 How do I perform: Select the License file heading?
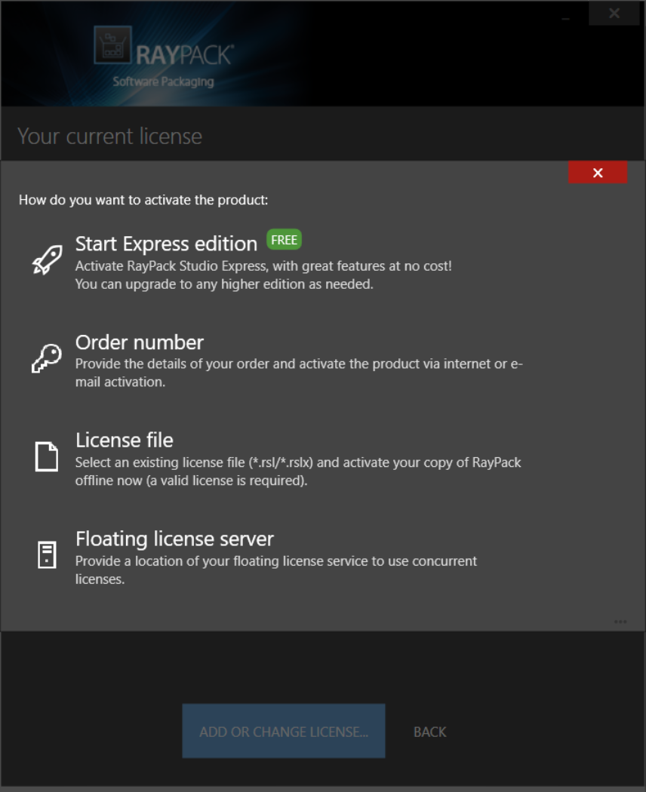point(125,440)
